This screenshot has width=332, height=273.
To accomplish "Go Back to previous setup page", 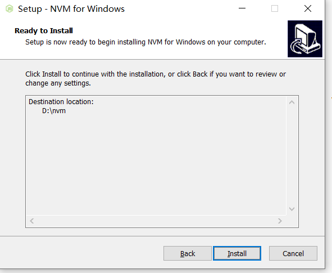I will pos(188,253).
